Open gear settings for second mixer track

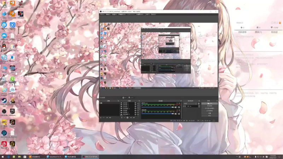(x=179, y=114)
